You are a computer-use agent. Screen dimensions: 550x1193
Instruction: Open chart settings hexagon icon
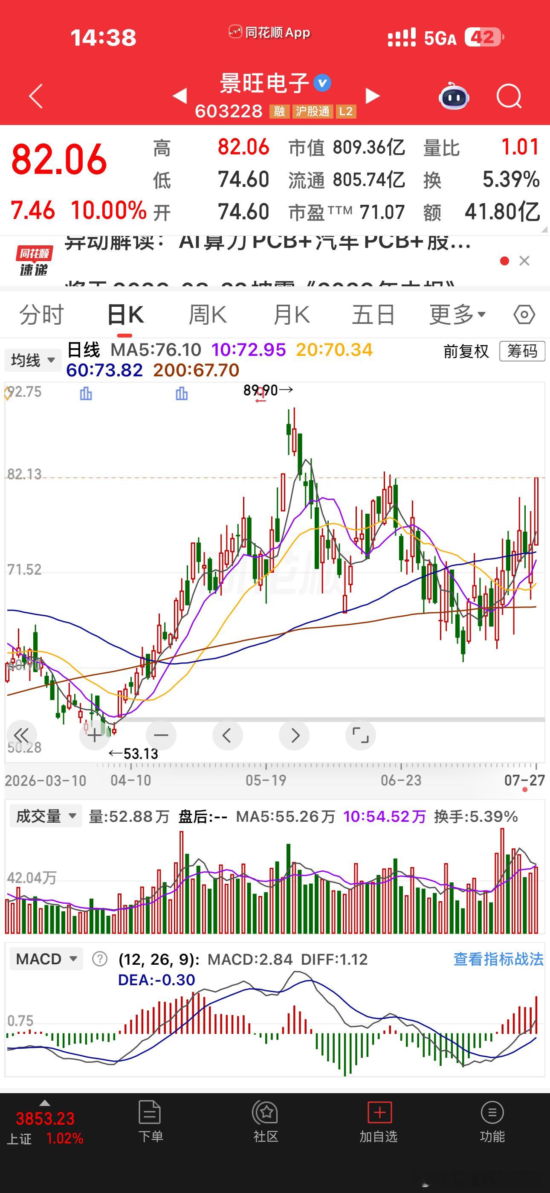click(x=524, y=315)
